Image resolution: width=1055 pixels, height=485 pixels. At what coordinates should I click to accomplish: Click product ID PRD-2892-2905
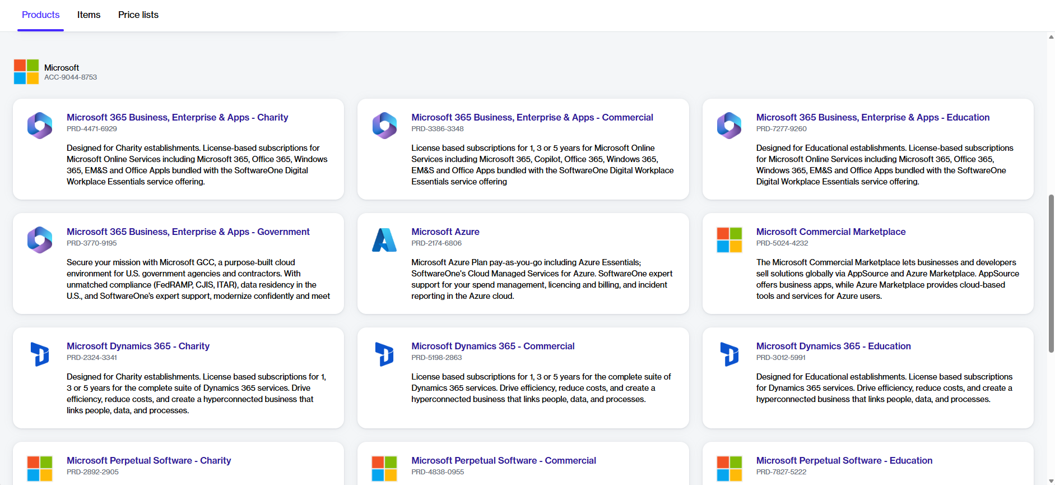click(92, 472)
